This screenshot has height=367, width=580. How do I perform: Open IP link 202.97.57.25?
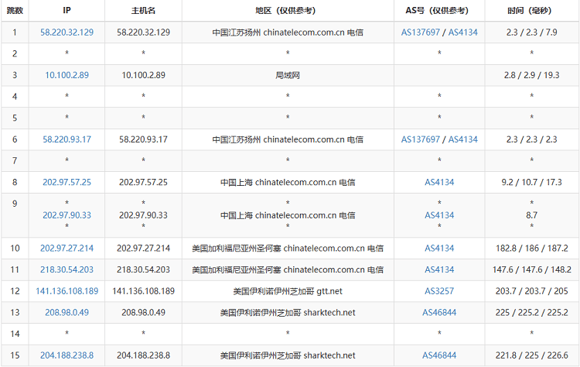[67, 182]
